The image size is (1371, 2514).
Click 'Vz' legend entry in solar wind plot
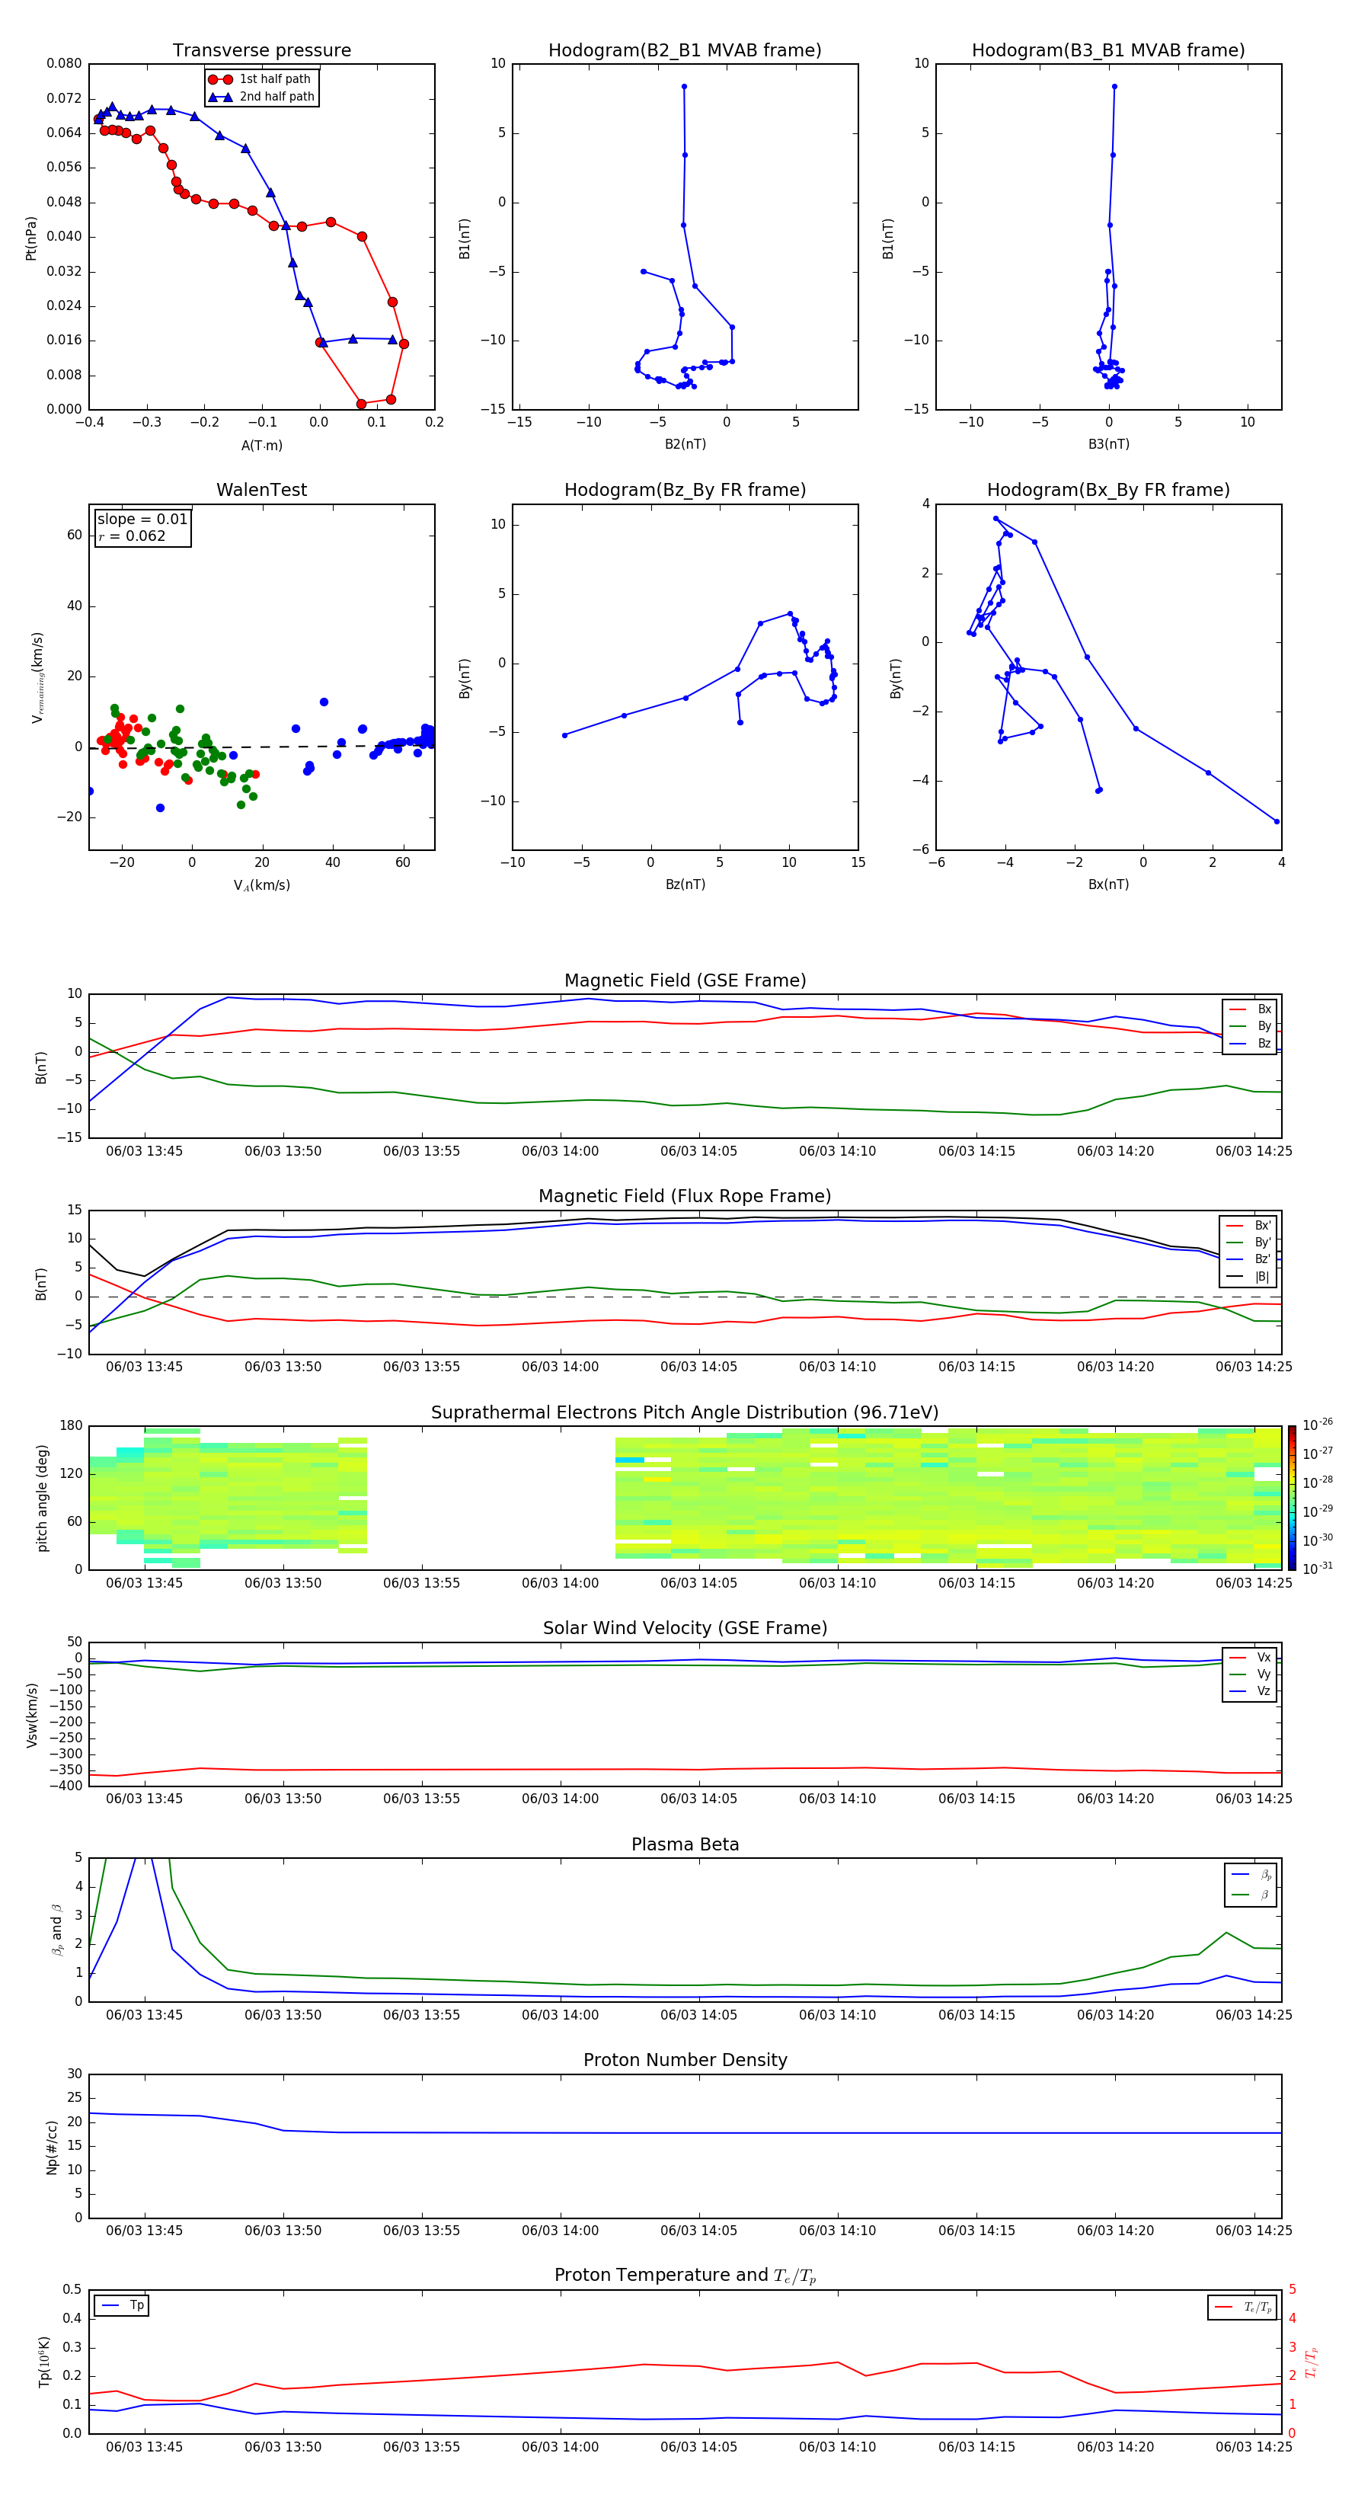(1250, 1691)
